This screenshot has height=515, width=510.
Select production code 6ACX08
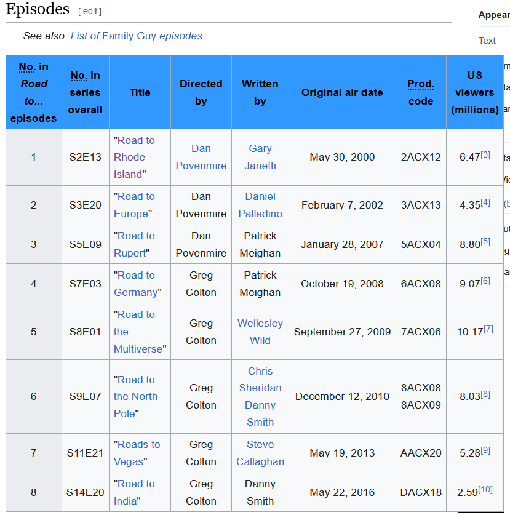421,284
